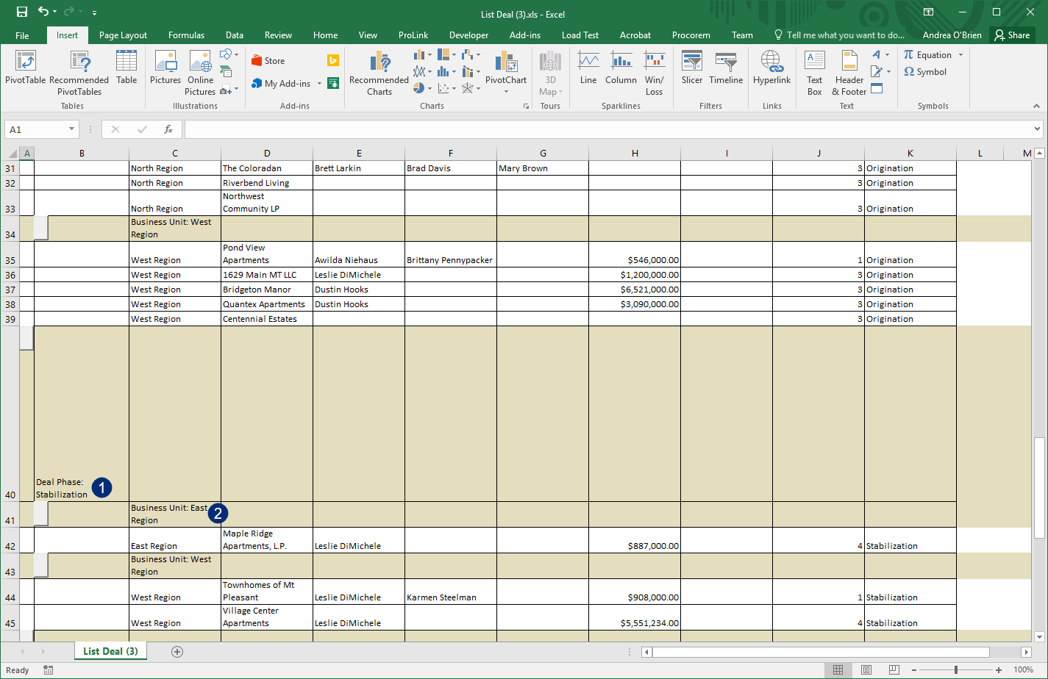Image resolution: width=1048 pixels, height=679 pixels.
Task: Open the Screenshot dropdown
Action: point(229,90)
